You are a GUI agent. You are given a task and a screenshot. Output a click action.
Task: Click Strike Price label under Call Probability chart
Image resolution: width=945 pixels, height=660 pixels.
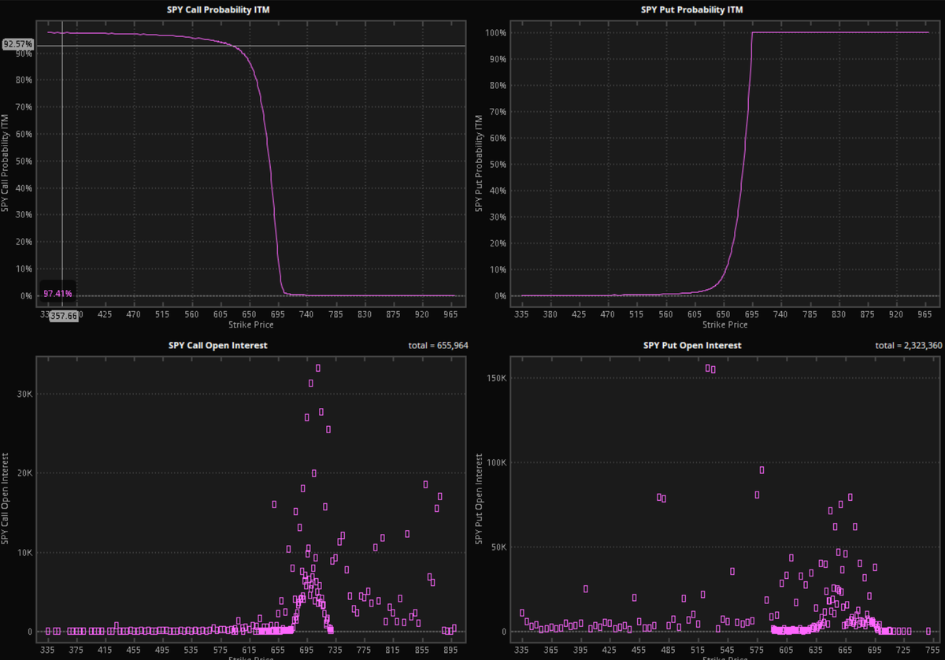251,324
